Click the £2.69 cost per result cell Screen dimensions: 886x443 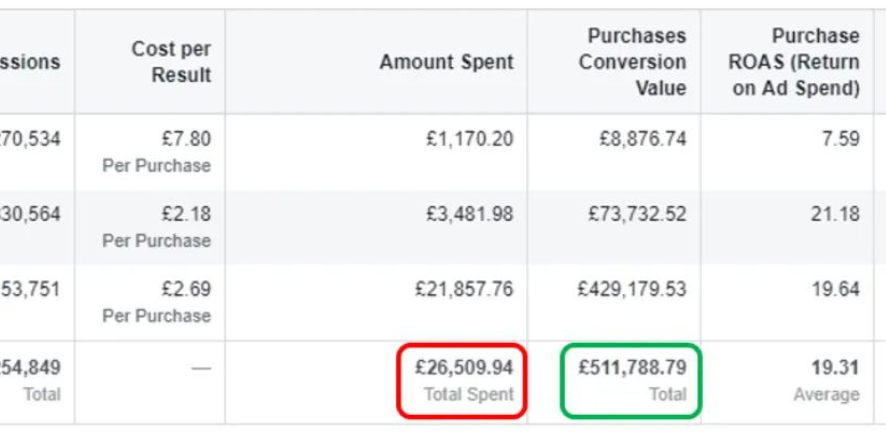click(x=186, y=289)
